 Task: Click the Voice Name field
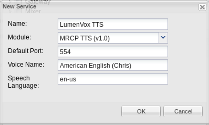[113, 65]
